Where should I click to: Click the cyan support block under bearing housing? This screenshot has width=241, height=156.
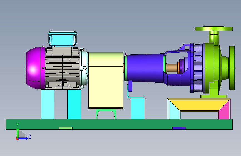click(138, 109)
